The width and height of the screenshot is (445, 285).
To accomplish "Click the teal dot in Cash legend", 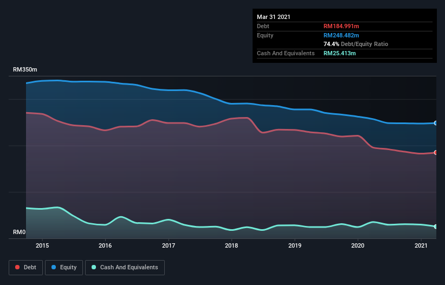I will click(94, 267).
